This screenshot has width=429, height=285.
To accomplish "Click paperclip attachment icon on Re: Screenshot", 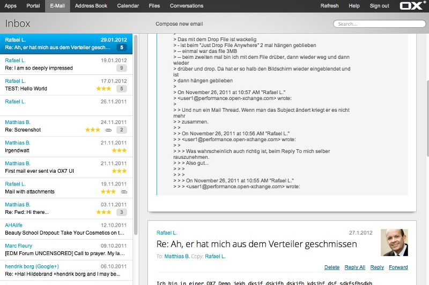I will (109, 130).
